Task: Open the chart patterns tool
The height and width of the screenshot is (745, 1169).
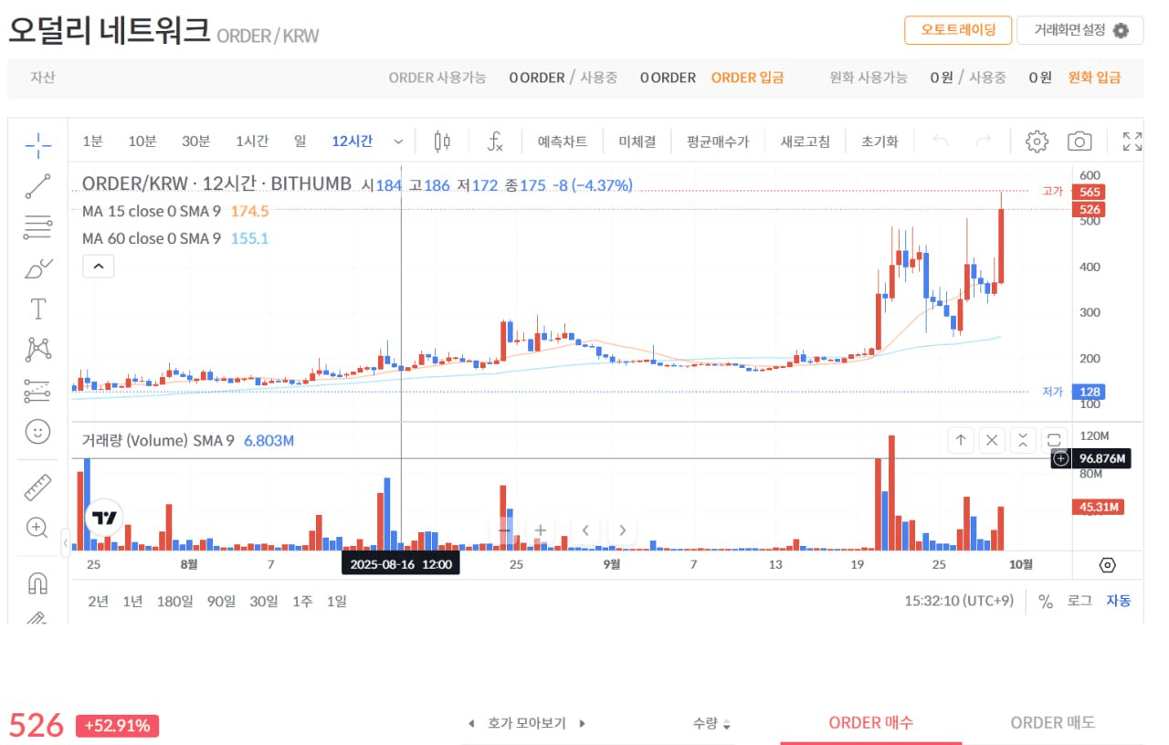Action: point(37,349)
